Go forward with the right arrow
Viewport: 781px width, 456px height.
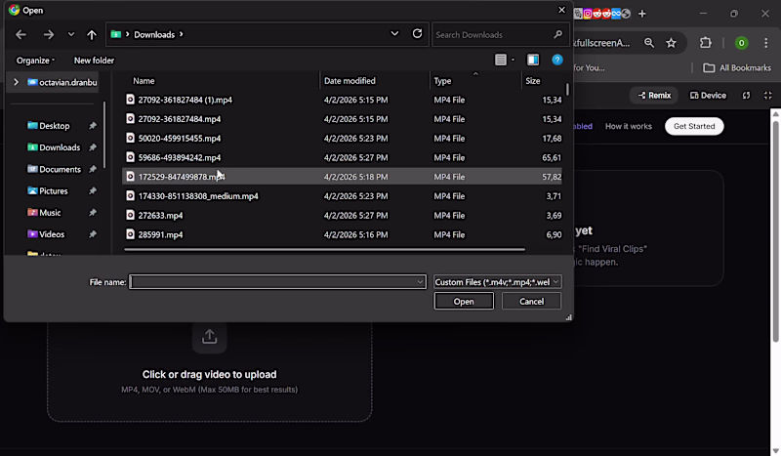point(48,34)
